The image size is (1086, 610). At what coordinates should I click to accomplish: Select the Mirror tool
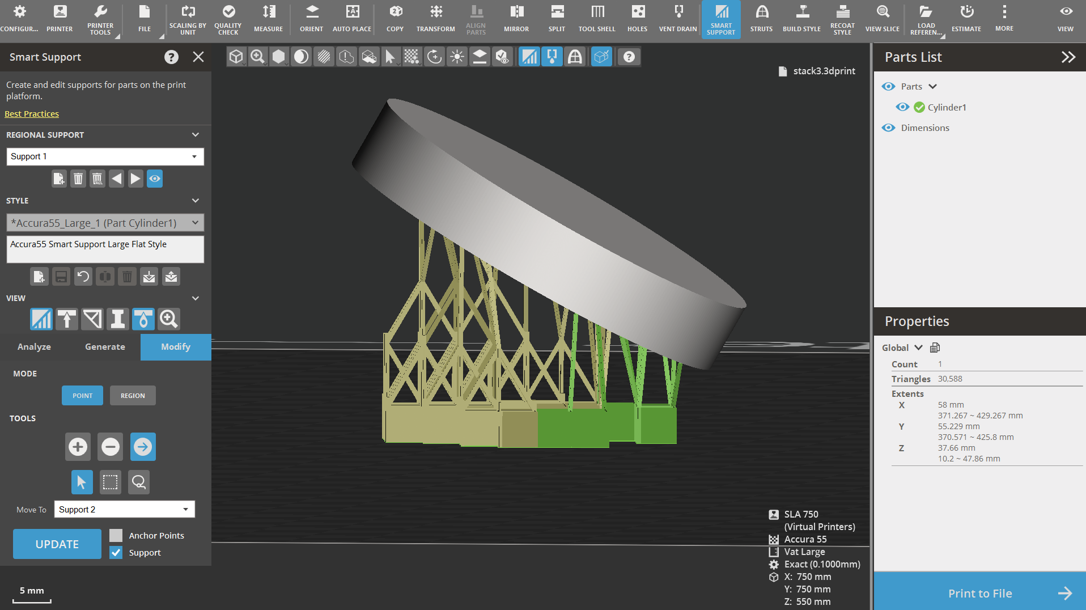[x=516, y=18]
